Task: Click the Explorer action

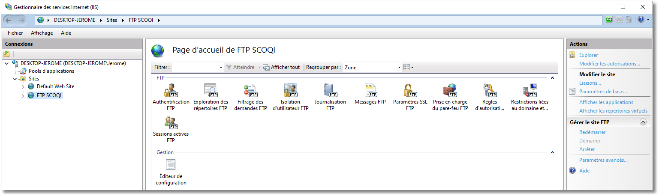Action: coord(588,55)
